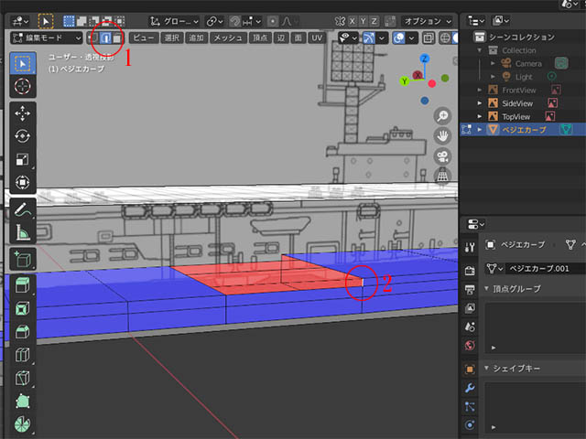The image size is (586, 439).
Task: Select the Spin tool
Action: 22,424
